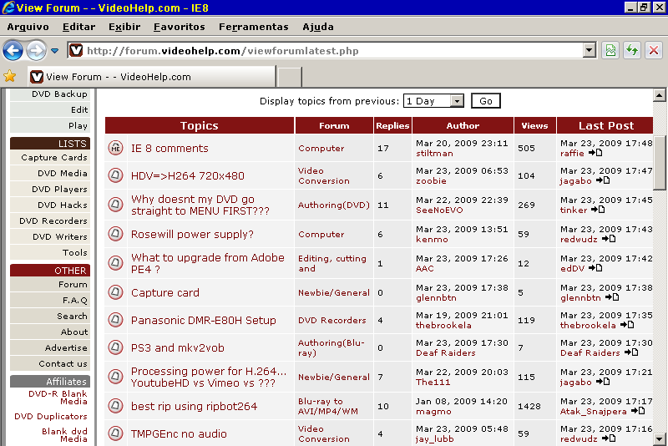Go to last post by tinker arrow icon
This screenshot has width=668, height=446.
pyautogui.click(x=598, y=210)
